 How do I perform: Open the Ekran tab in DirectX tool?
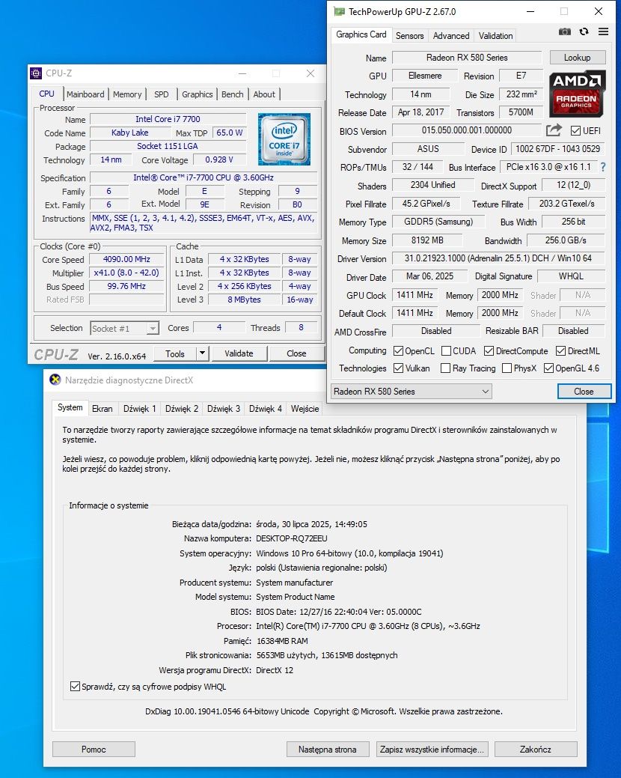tap(102, 408)
